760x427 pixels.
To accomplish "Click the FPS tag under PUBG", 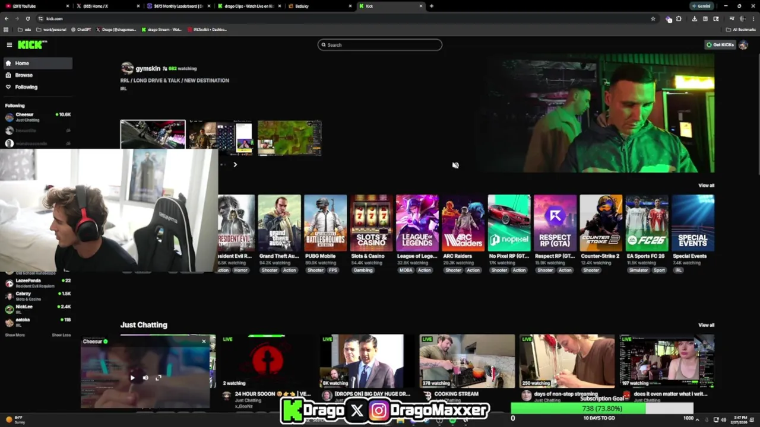I will 333,270.
